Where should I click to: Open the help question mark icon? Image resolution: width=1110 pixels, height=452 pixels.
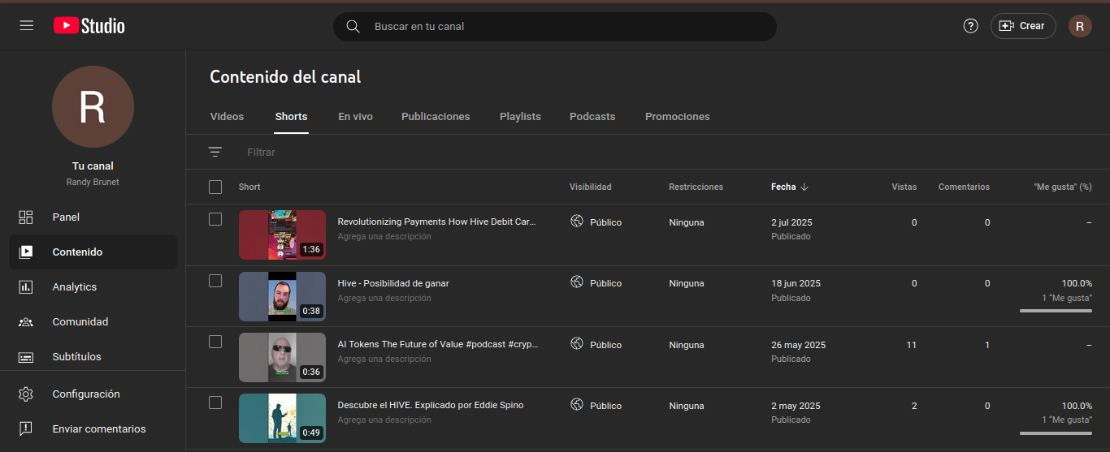(970, 26)
